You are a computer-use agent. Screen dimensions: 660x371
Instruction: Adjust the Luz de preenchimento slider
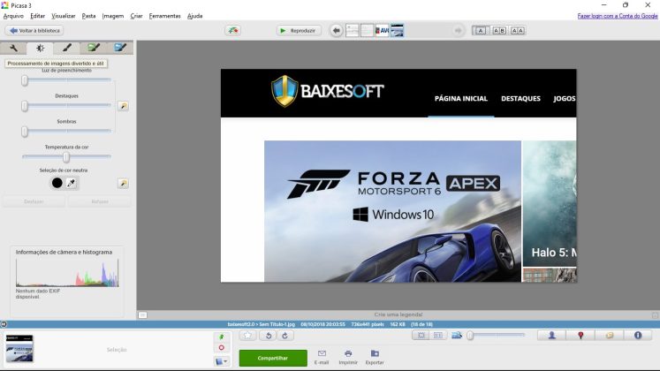pos(25,79)
